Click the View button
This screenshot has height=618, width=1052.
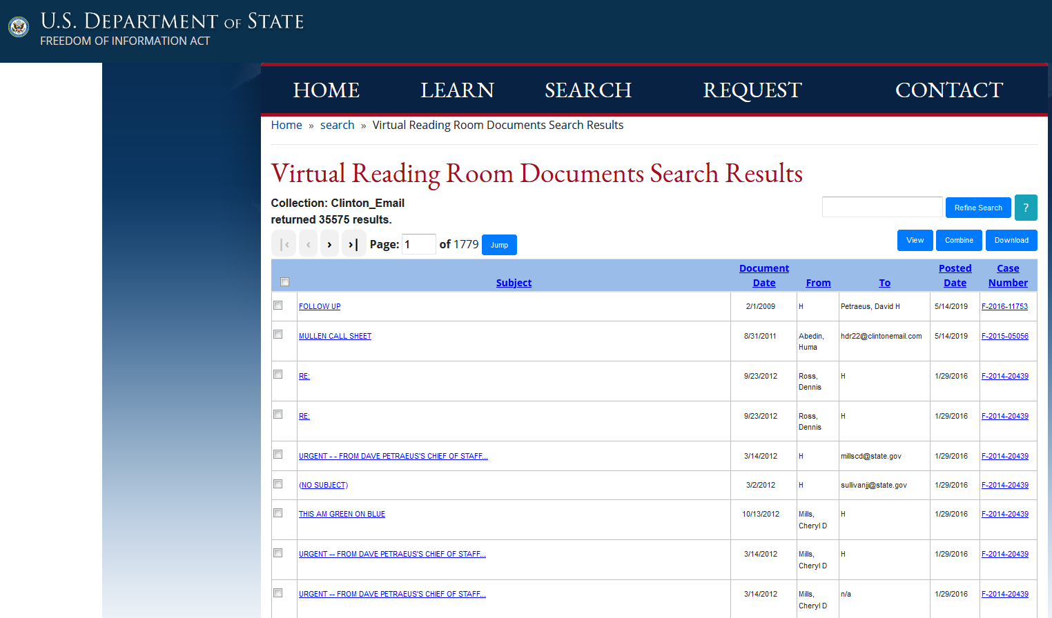point(915,240)
